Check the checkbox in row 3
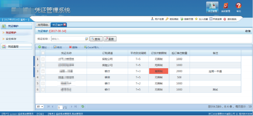This screenshot has width=253, height=116. pyautogui.click(x=43, y=71)
